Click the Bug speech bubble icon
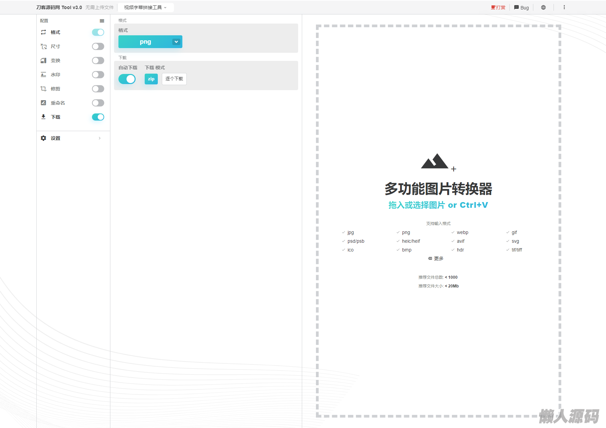The width and height of the screenshot is (606, 428). coord(516,7)
